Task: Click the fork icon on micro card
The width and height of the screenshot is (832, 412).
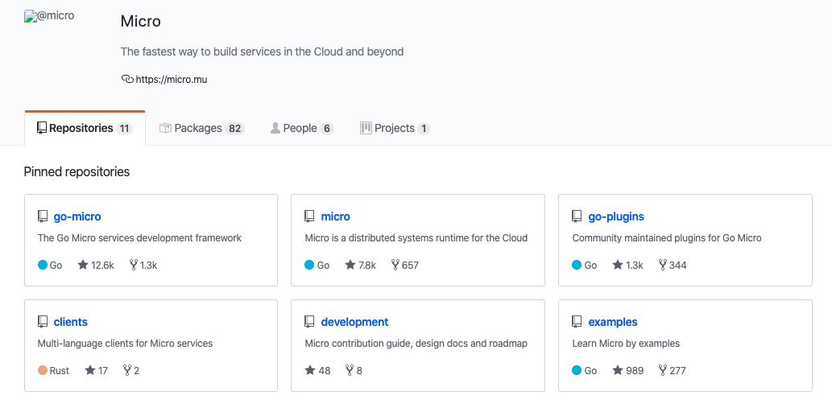Action: pos(395,265)
